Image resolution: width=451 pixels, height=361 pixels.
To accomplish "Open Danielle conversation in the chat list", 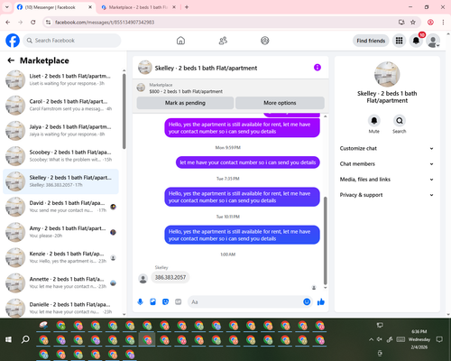I will click(x=60, y=308).
